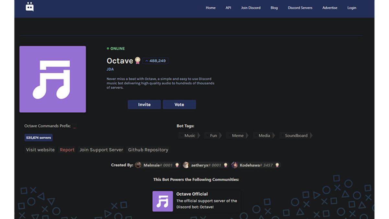Click the certified ribbon badge next to Octave

137,61
